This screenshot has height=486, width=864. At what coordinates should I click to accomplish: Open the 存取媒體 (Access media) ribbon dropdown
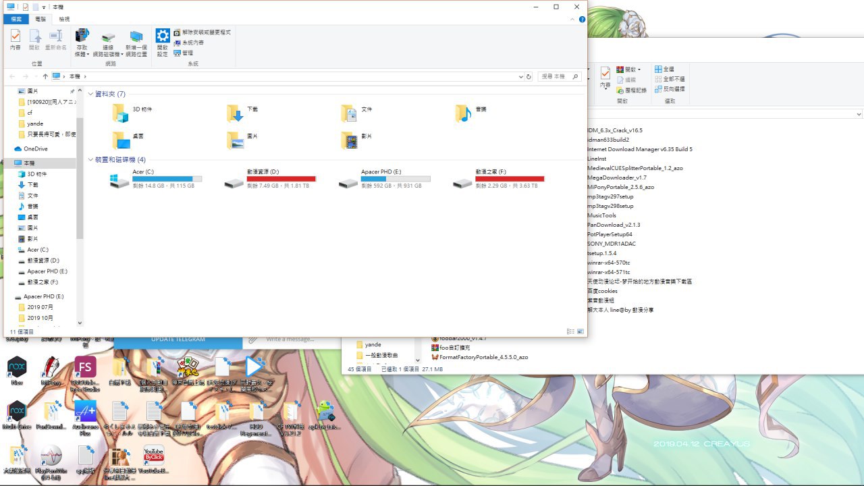point(82,43)
